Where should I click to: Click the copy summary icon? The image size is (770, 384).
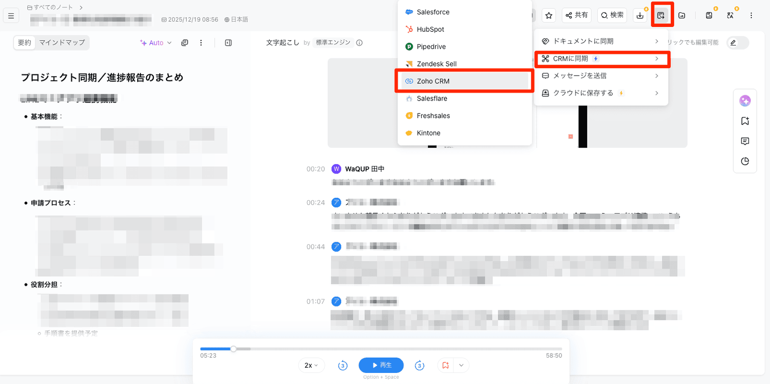[184, 43]
